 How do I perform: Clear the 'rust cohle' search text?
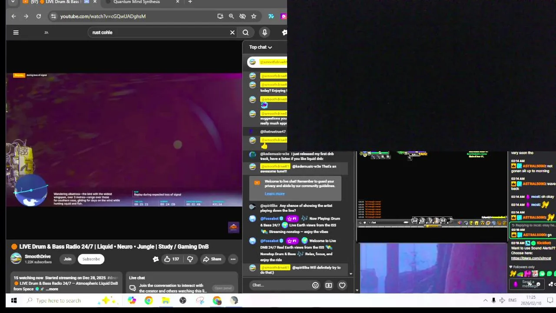[232, 32]
